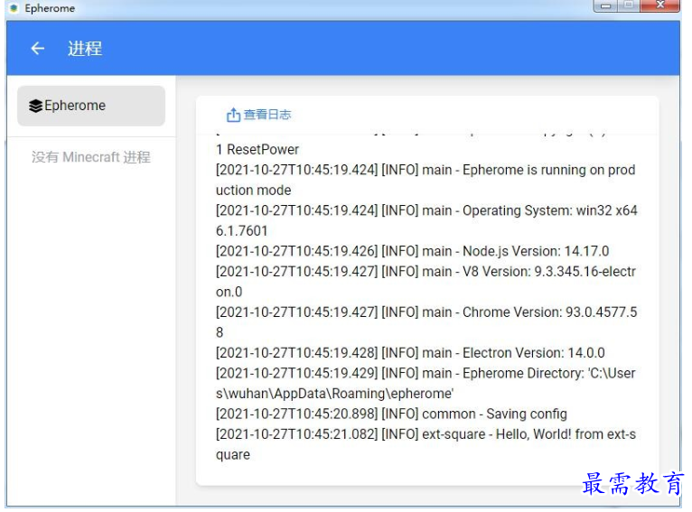The image size is (692, 512).
Task: Select the Epherome process entry
Action: (91, 106)
